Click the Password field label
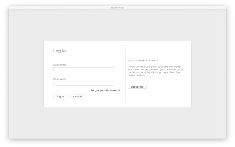Viewport: 235px width, 147px height. [x=59, y=79]
